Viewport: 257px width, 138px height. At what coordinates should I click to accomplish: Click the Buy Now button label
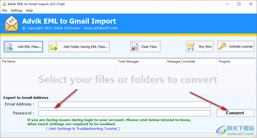tap(205, 47)
